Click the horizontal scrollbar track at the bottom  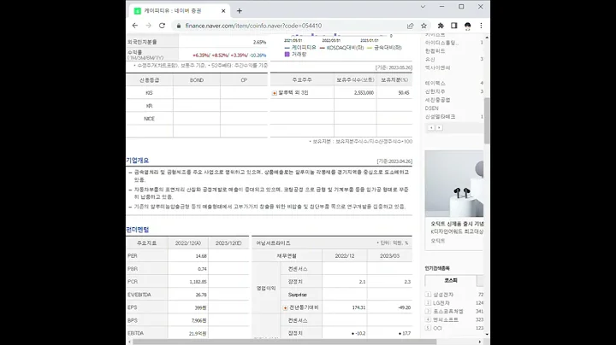tap(305, 342)
